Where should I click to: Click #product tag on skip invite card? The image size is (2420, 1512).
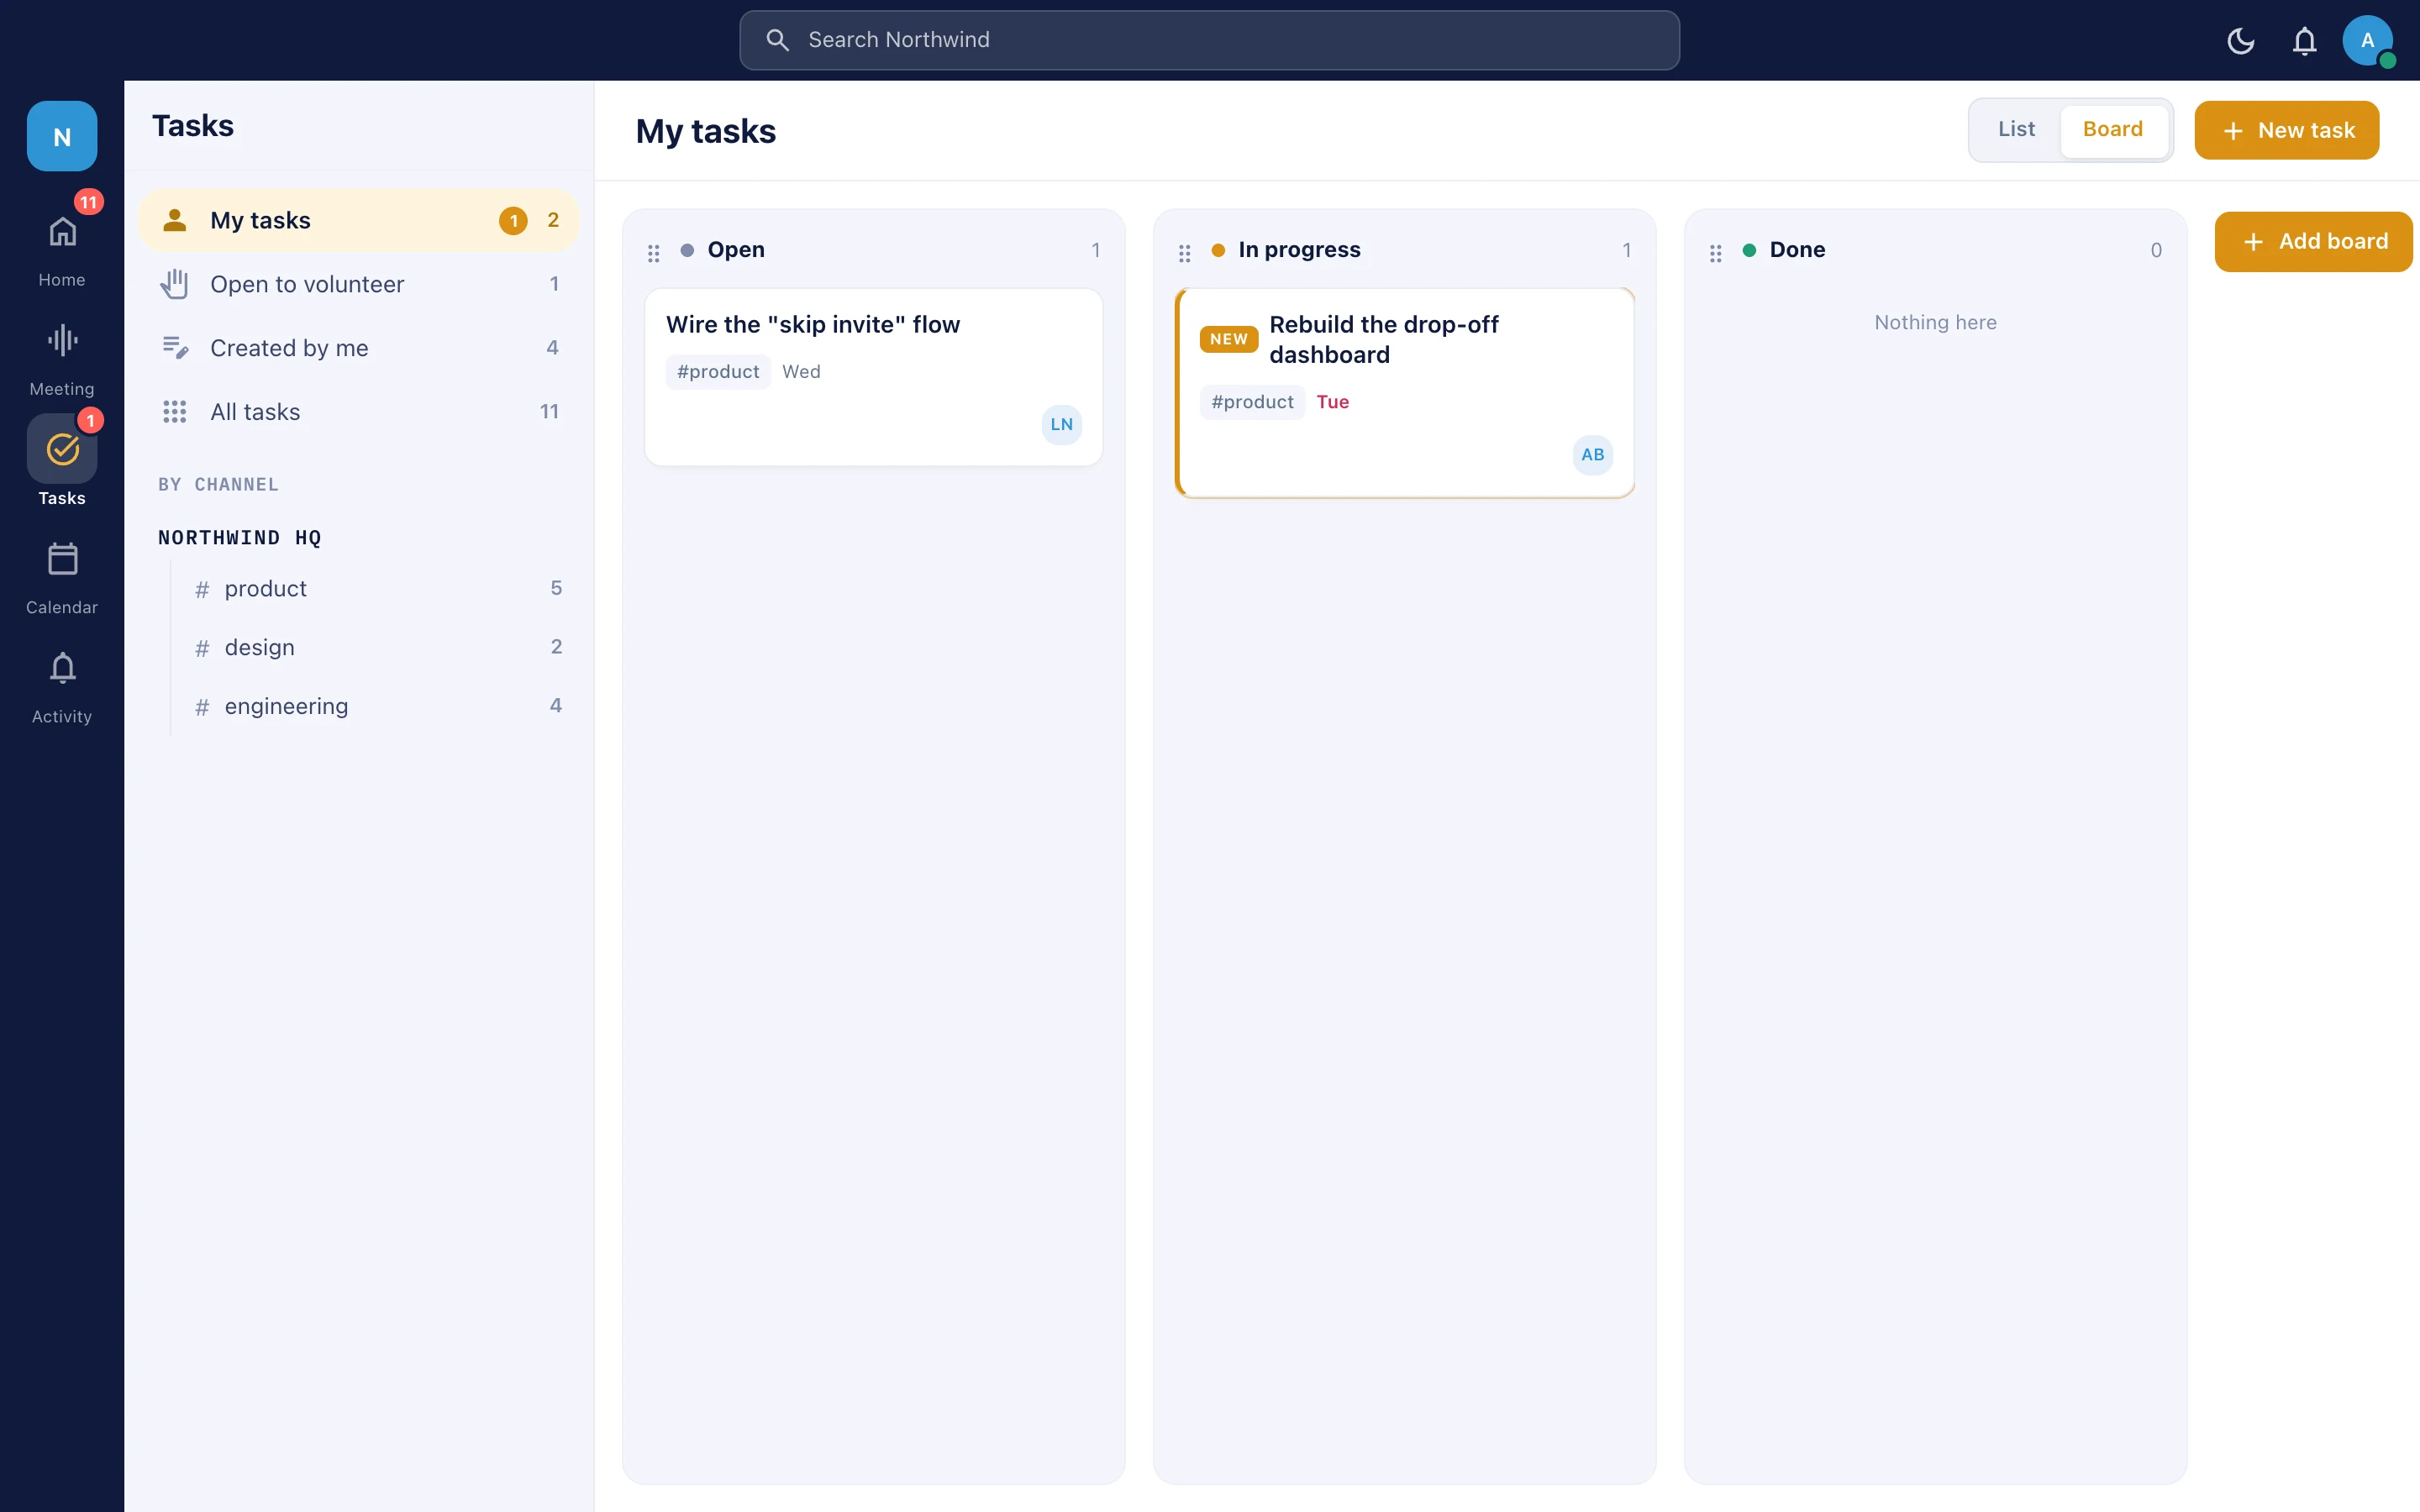tap(718, 372)
